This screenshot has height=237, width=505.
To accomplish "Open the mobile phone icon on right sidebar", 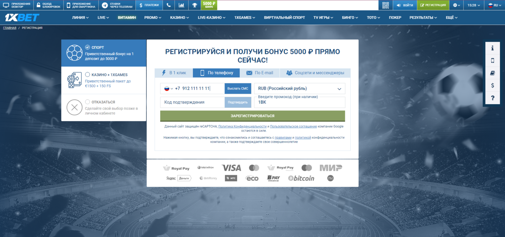I will pos(493,60).
